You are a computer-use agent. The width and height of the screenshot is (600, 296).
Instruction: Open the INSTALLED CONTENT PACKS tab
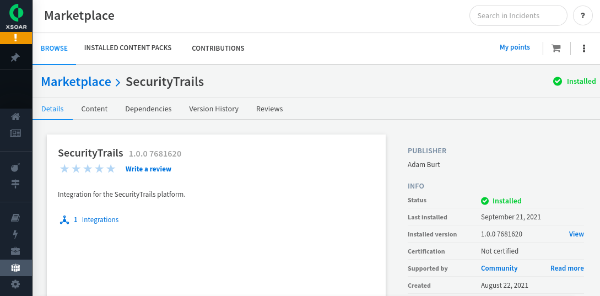[128, 48]
